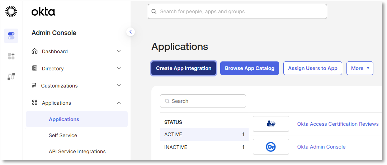Click the Okta Access Certification Reviews logo
Viewport: 387px width, 165px height.
pyautogui.click(x=271, y=124)
